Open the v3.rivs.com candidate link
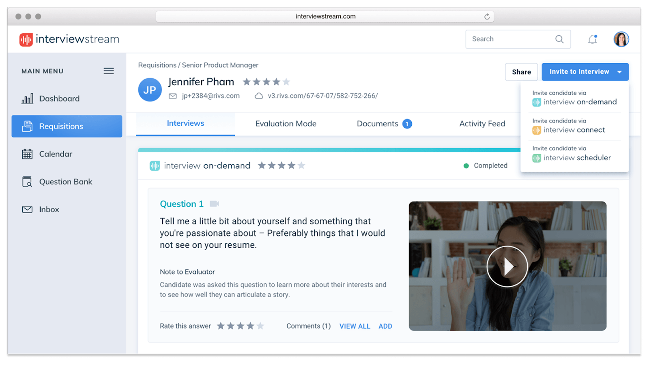 [x=322, y=96]
